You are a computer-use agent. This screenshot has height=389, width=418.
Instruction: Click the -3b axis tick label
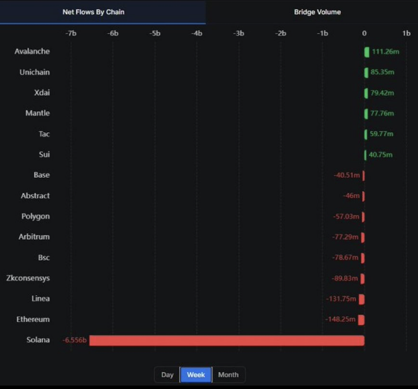pos(239,34)
